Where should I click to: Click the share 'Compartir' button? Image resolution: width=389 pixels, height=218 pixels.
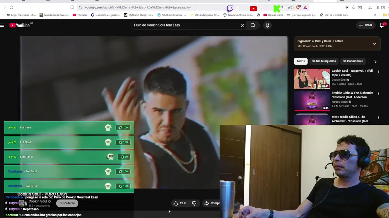(212, 203)
